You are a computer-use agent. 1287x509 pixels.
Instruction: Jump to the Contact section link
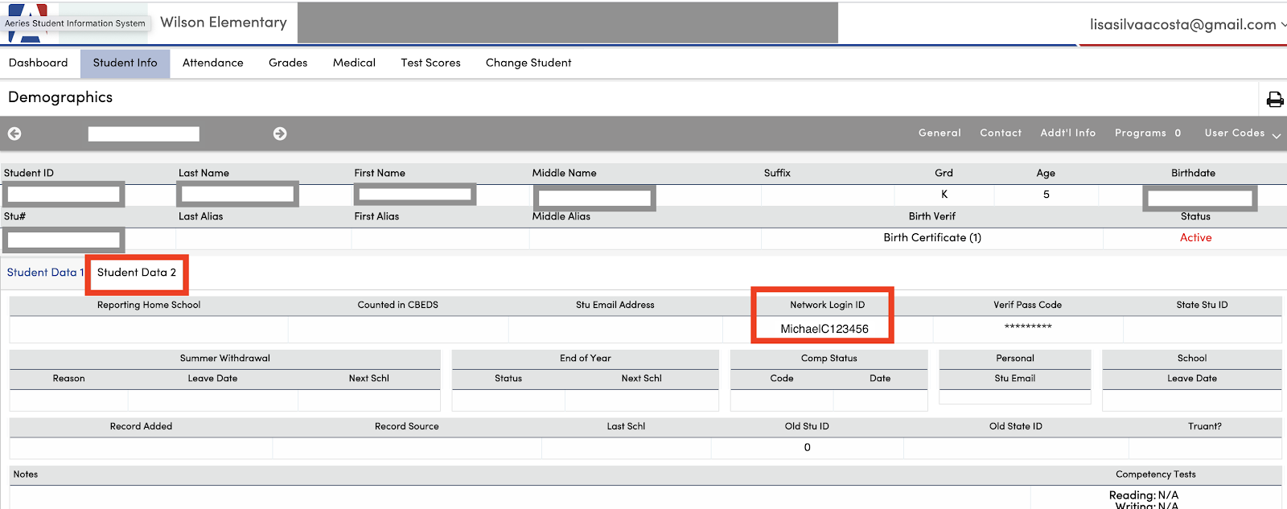point(1001,133)
